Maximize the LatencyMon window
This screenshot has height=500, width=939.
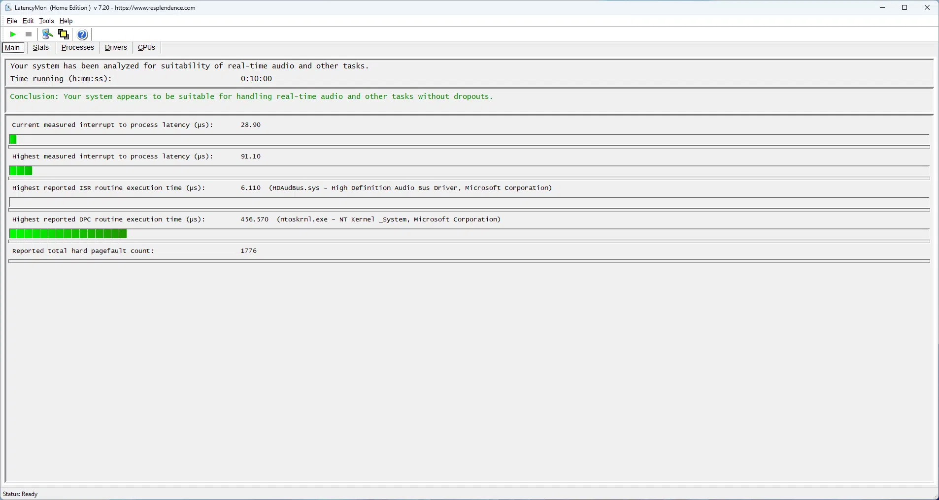[x=905, y=8]
